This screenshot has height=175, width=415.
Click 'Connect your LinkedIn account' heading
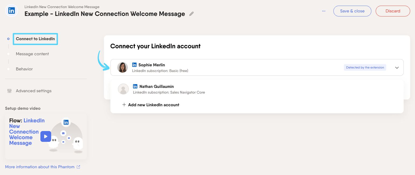[x=155, y=46]
